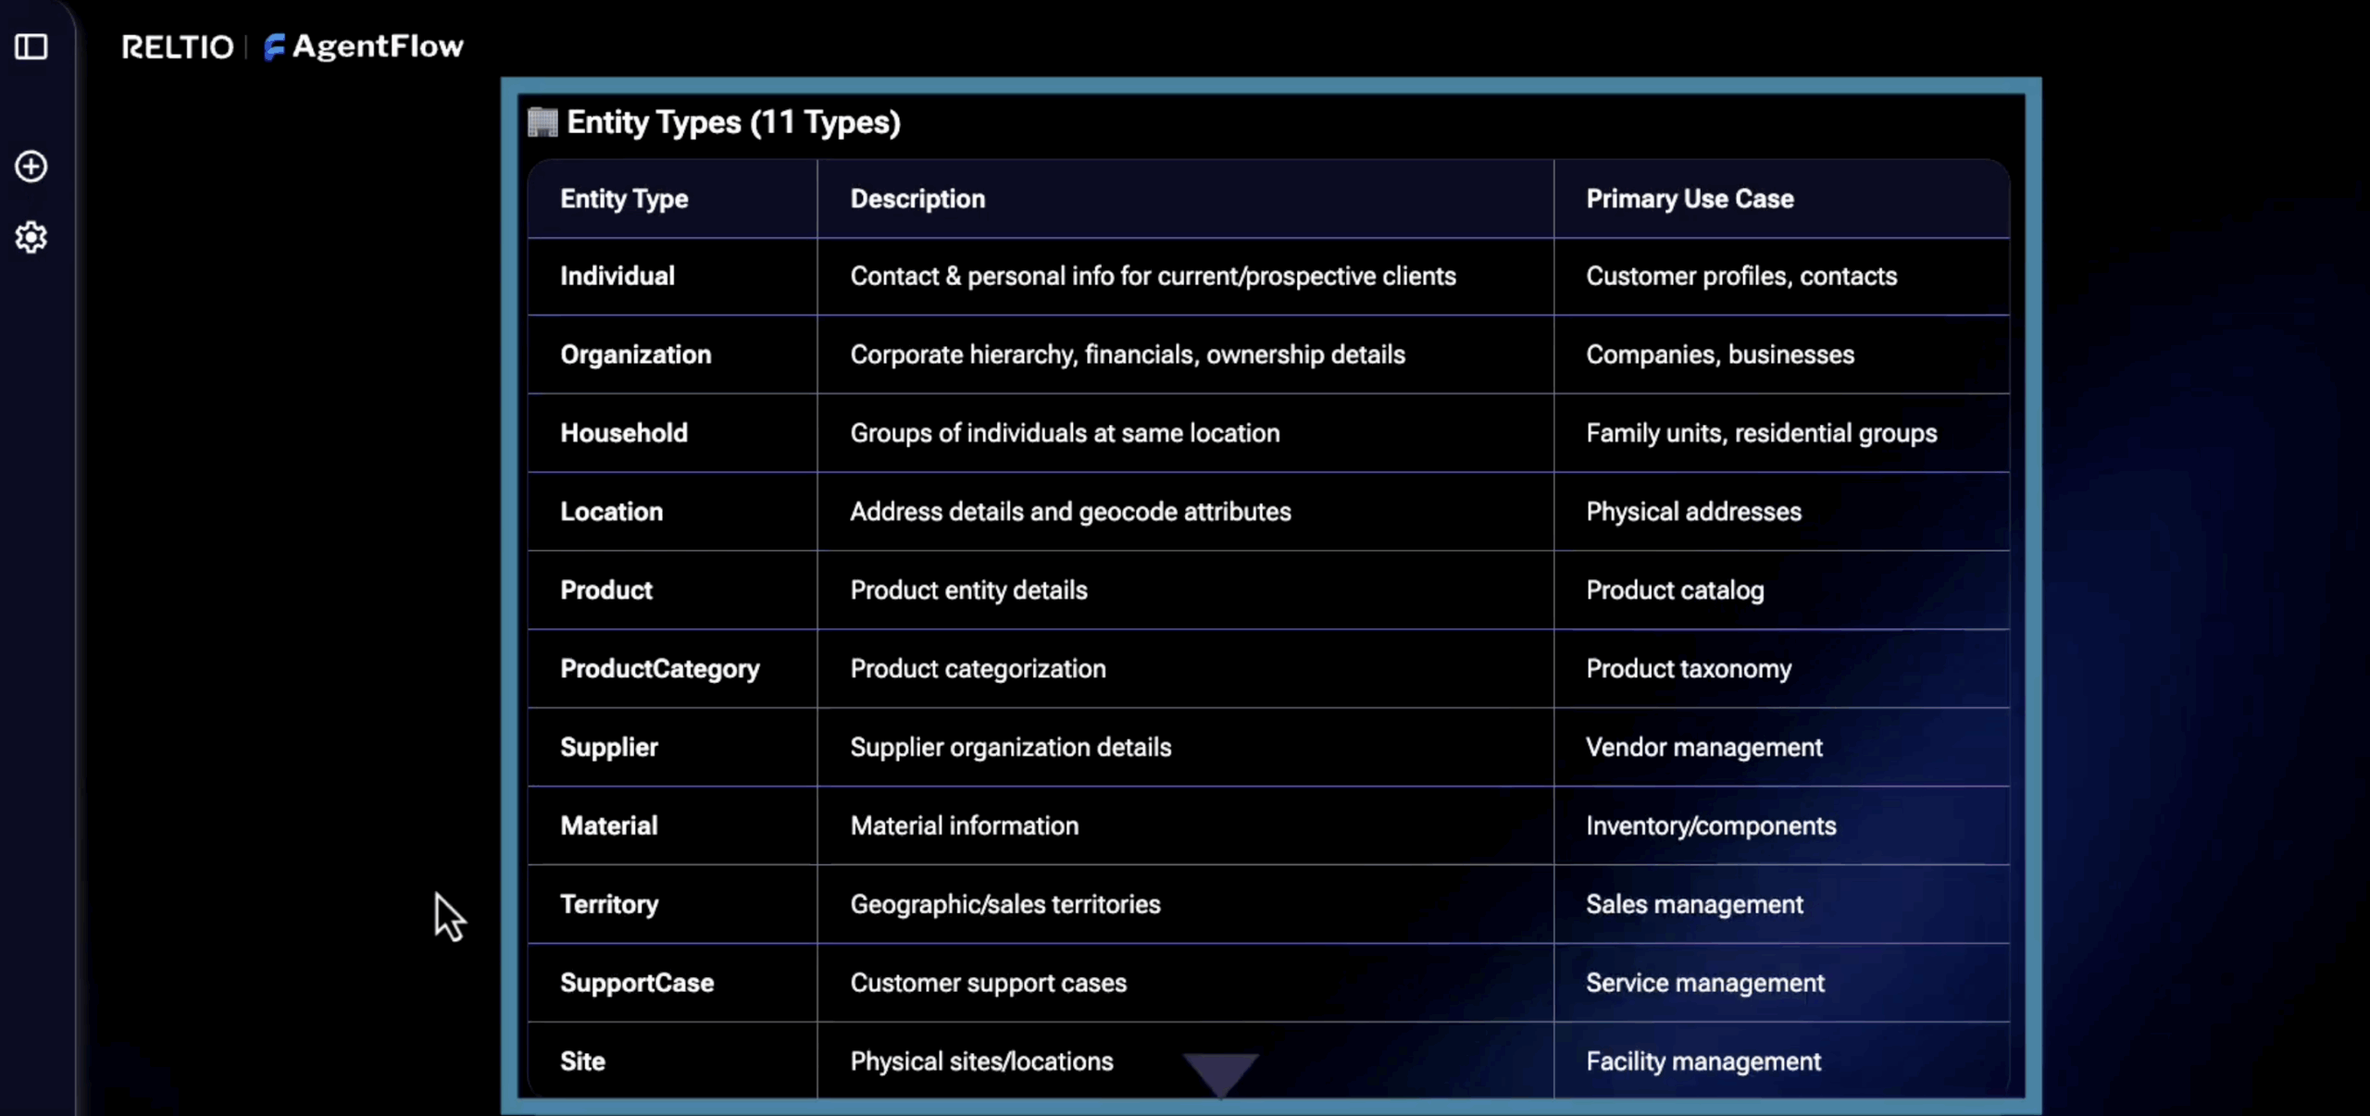Click the SupportCase entity type cell
Viewport: 2370px width, 1116px height.
tap(637, 983)
